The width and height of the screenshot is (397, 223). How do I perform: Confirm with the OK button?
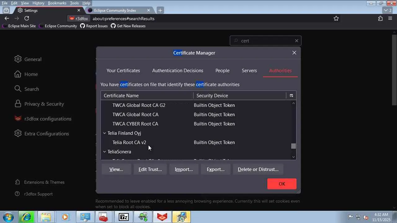[x=282, y=184]
